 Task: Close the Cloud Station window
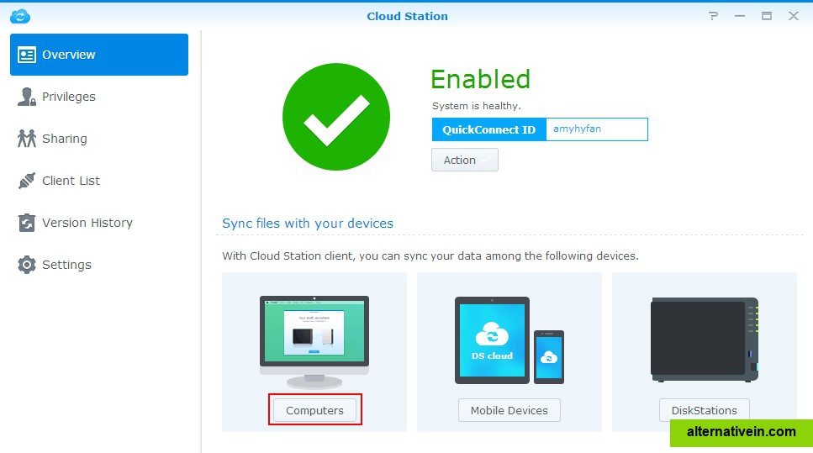(794, 16)
